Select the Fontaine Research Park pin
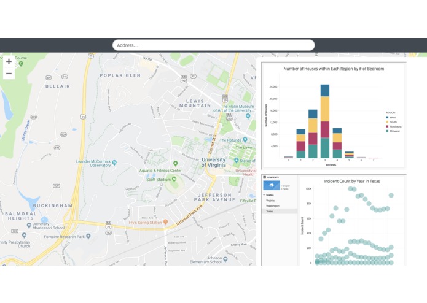 click(88, 236)
